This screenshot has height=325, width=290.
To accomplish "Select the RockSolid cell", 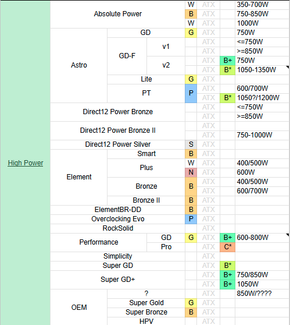I will point(118,228).
